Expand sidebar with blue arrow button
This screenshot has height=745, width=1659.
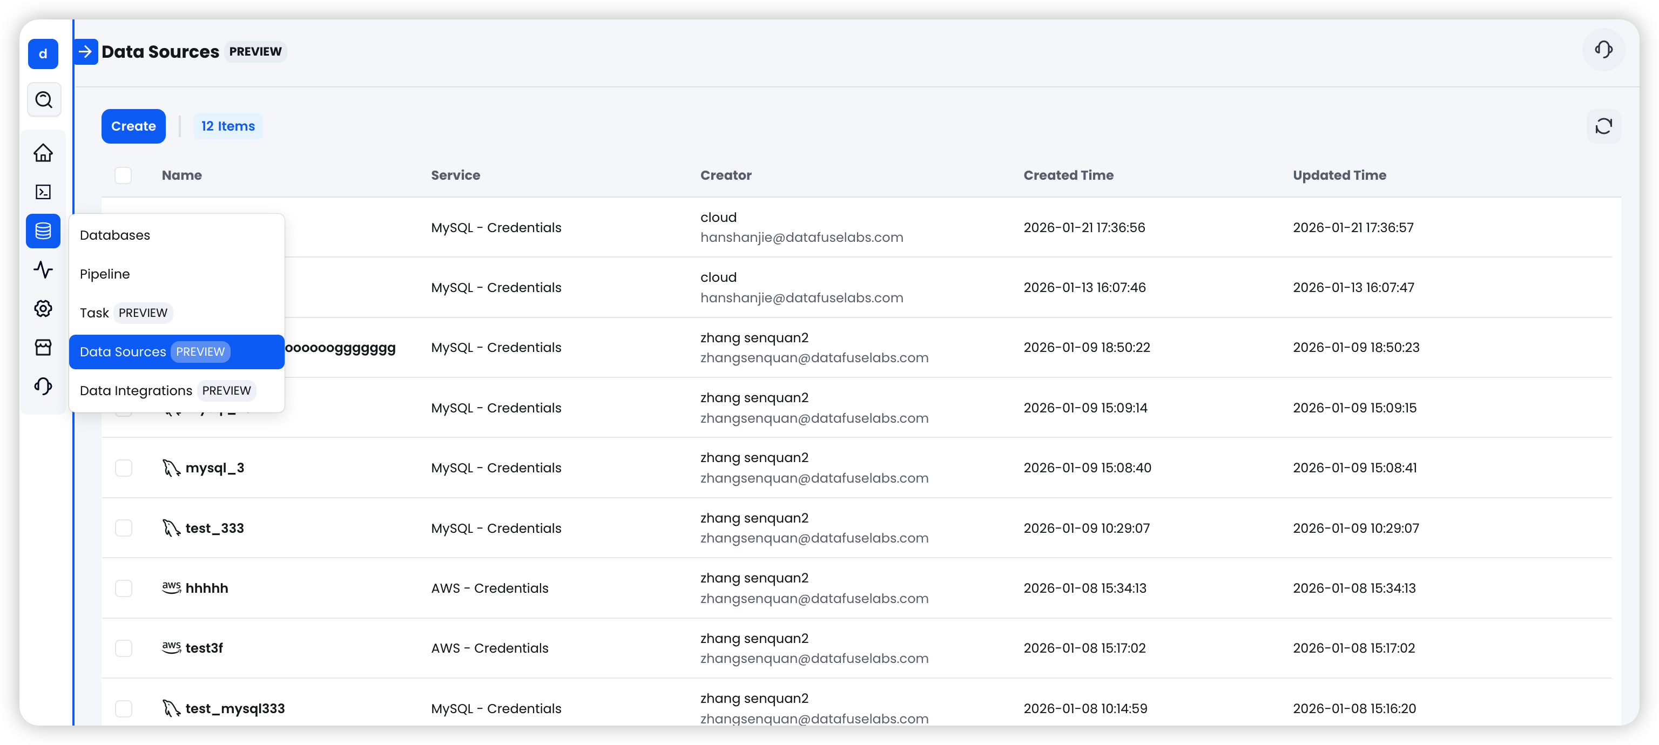[86, 51]
